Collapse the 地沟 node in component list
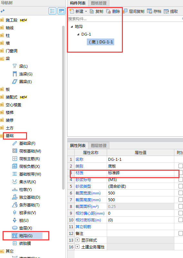Viewport: 183px width, 258px height. point(72,27)
